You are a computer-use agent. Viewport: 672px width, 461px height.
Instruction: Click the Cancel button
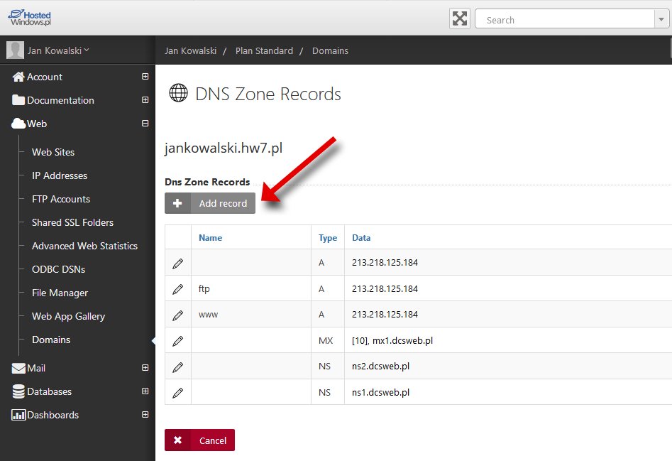click(199, 440)
